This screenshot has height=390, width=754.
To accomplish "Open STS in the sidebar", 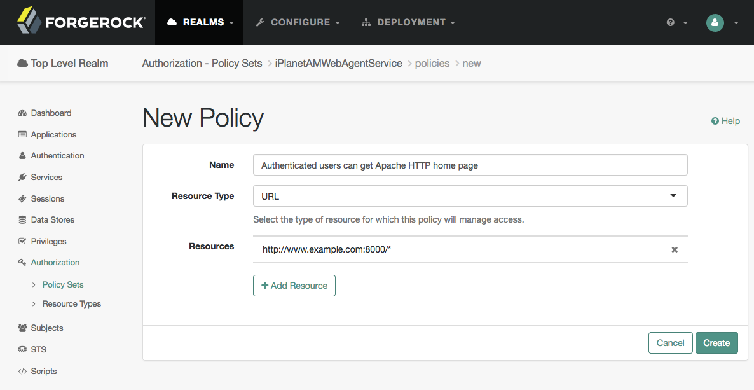I will tap(39, 349).
